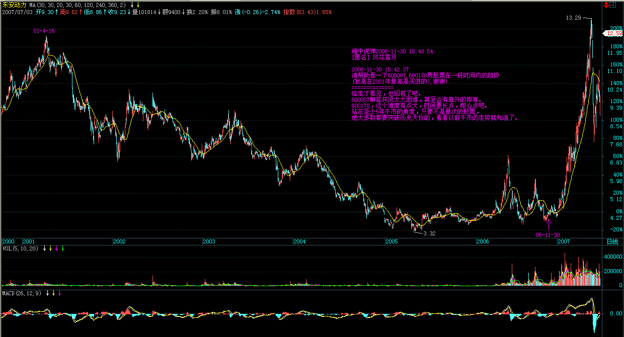Open the 日线 period selector
This screenshot has height=337, width=624.
[612, 242]
